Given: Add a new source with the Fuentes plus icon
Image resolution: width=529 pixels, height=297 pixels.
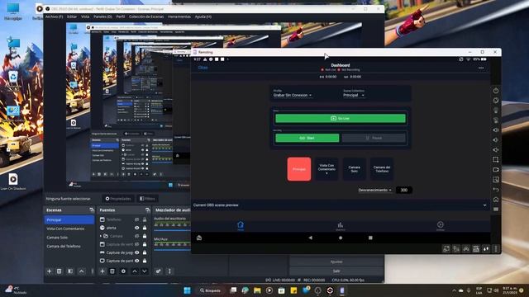Looking at the screenshot, I should coord(102,271).
